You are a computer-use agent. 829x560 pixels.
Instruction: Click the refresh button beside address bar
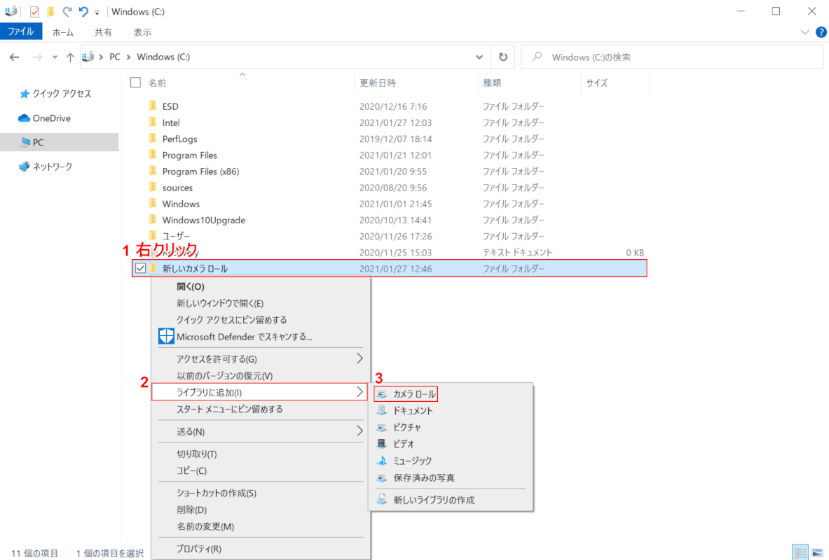[502, 57]
